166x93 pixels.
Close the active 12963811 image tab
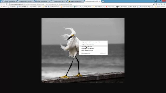(x=100, y=1)
